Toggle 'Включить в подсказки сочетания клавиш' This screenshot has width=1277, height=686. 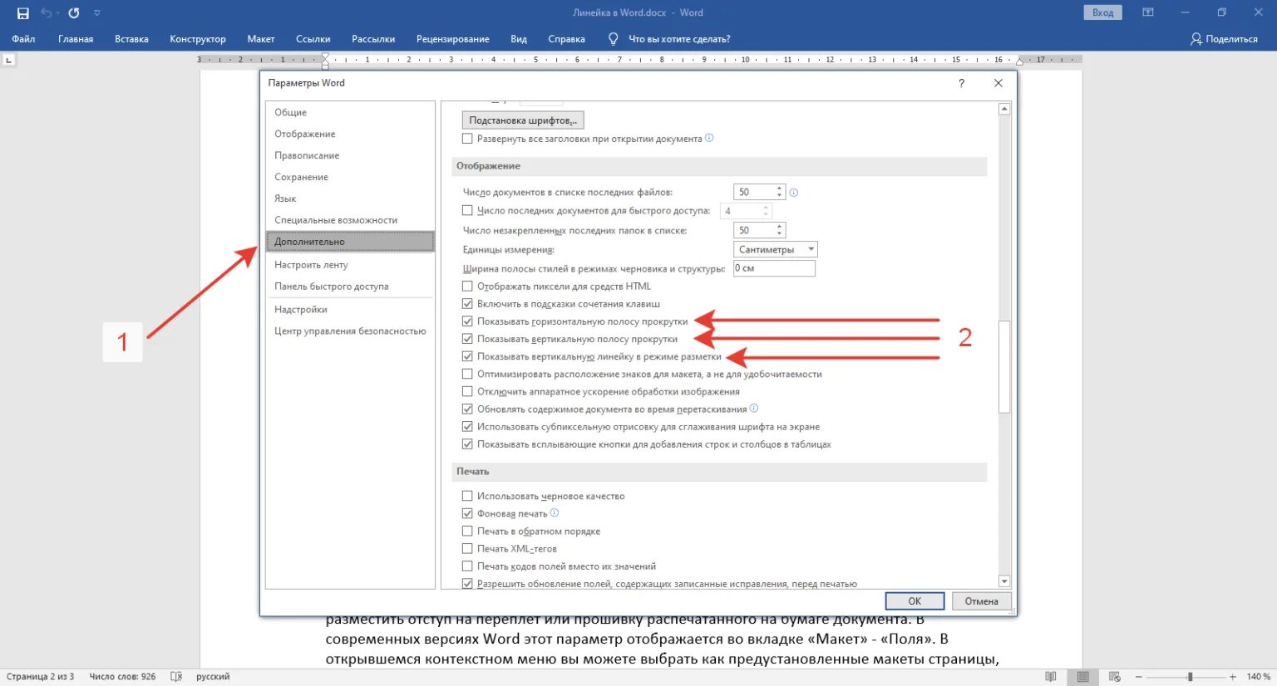pyautogui.click(x=467, y=304)
